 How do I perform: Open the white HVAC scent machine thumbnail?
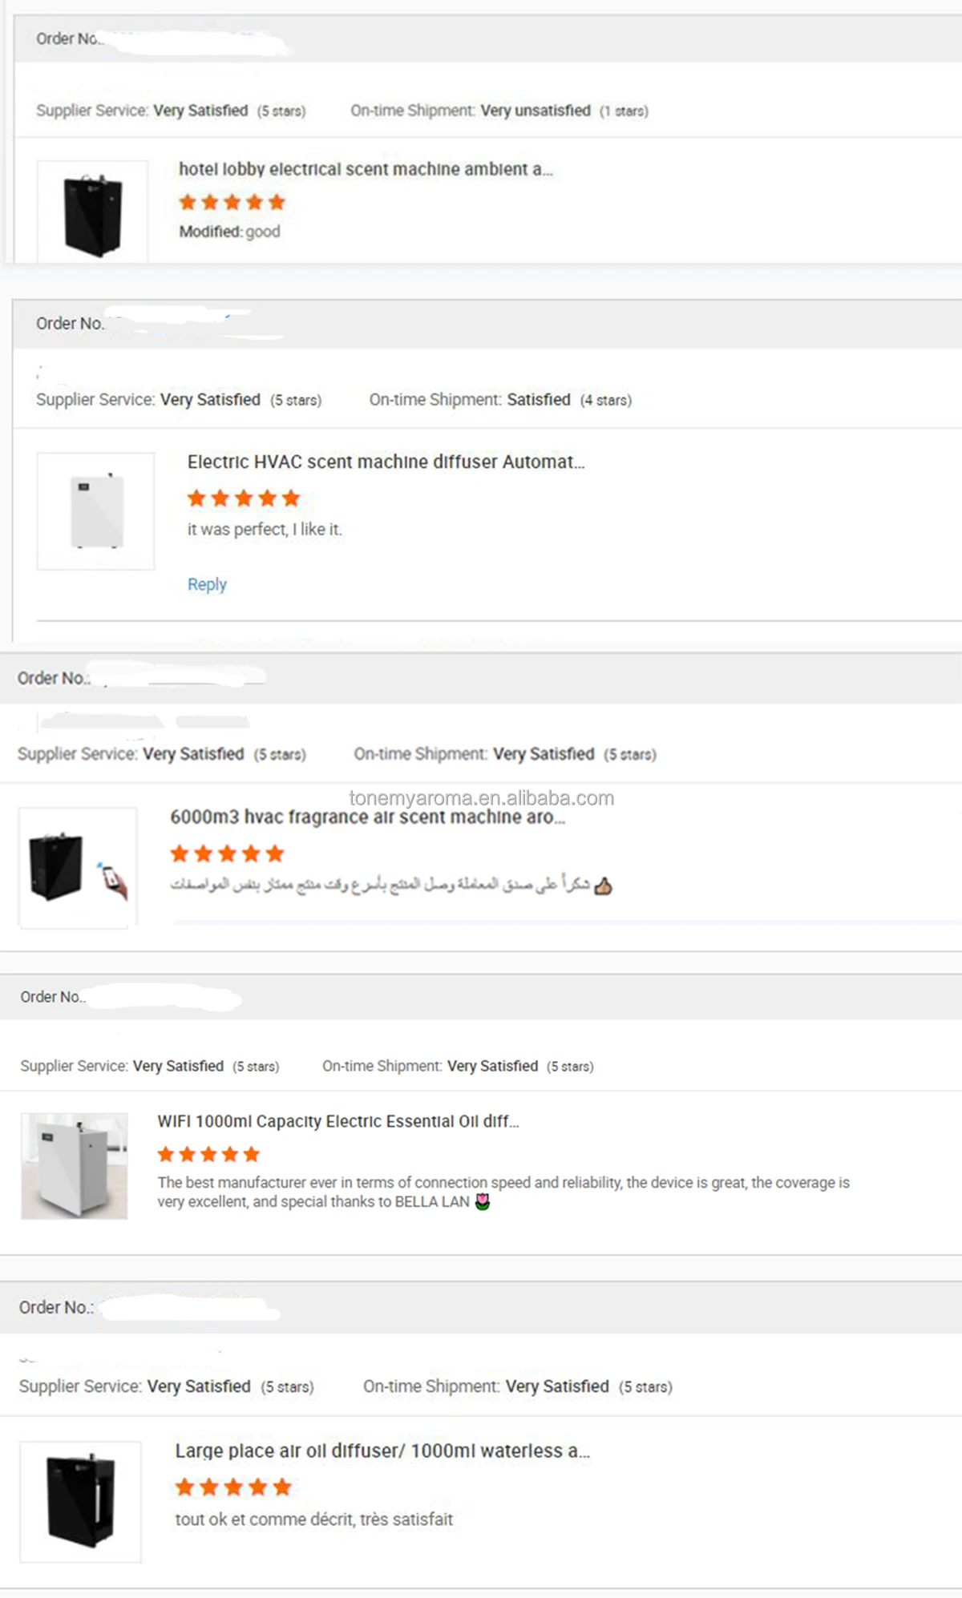[95, 511]
